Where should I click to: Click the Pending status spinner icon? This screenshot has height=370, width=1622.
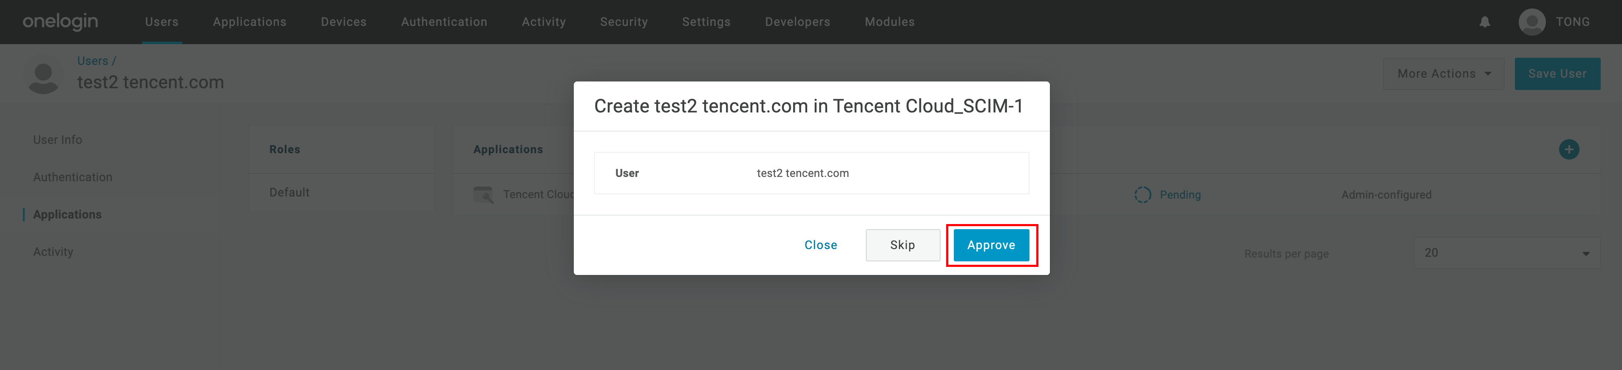coord(1142,195)
